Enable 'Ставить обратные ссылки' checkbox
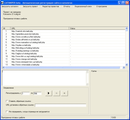This screenshot has height=120, width=130. 7,101
